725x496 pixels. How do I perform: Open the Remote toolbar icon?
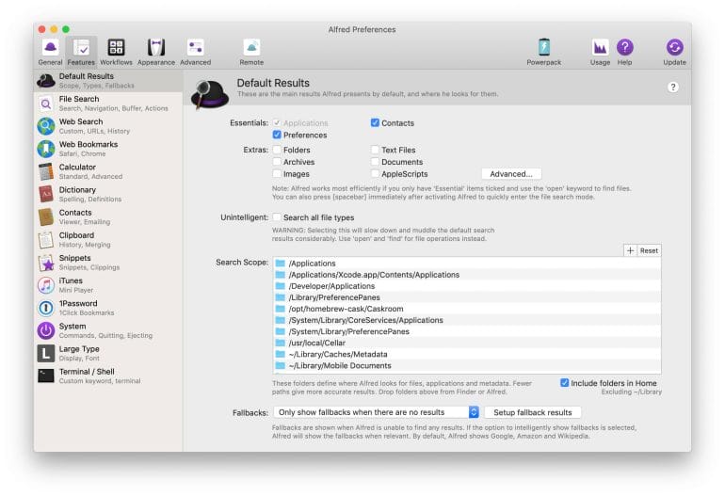coord(251,47)
